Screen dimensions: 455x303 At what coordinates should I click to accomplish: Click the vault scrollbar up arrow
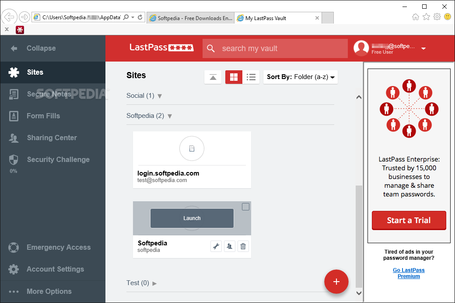click(x=359, y=97)
